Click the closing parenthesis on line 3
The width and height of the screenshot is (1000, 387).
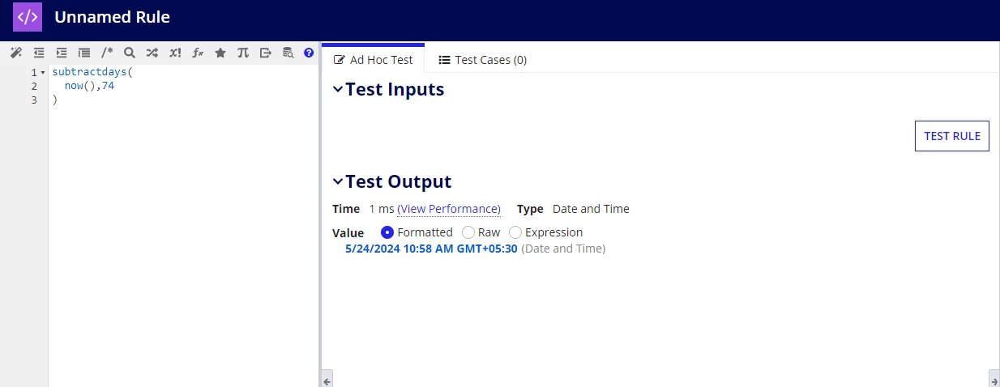point(55,100)
